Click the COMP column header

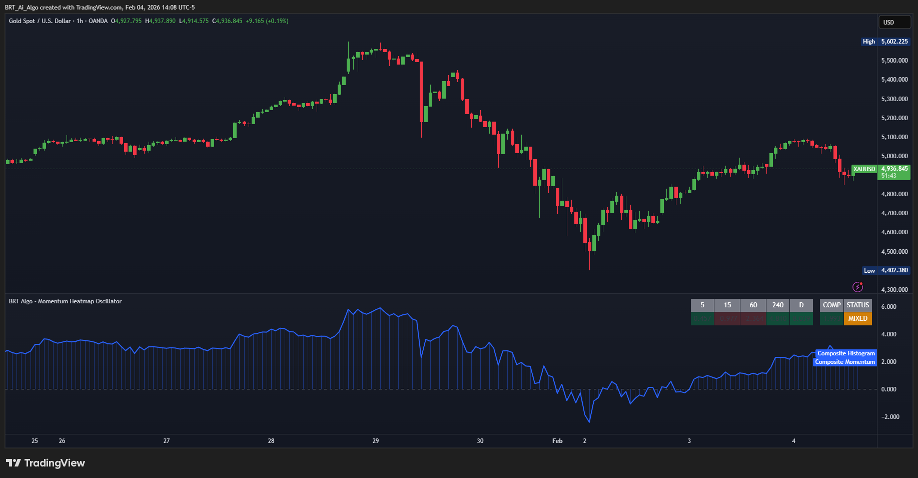click(x=831, y=305)
